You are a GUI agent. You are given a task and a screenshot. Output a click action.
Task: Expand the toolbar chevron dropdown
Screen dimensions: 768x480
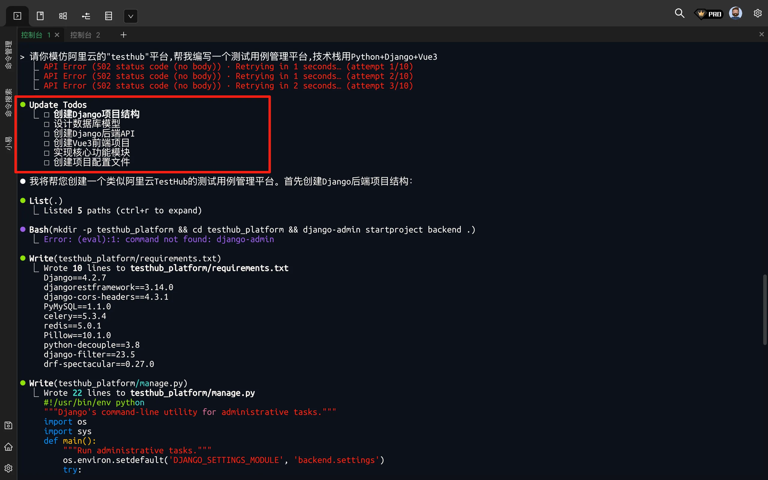(x=131, y=16)
